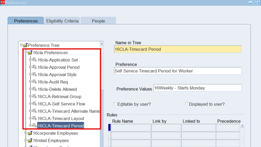
Task: Expand the 16cla-Approval Style tree node
Action: pyautogui.click(x=30, y=75)
